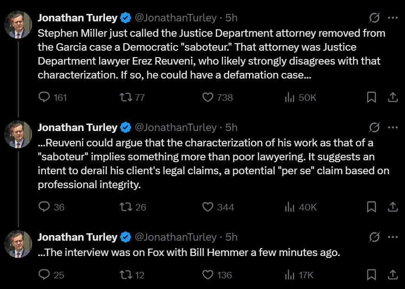View analytics on the 50K-view tweet
Viewport: 405px width, 289px height.
289,98
